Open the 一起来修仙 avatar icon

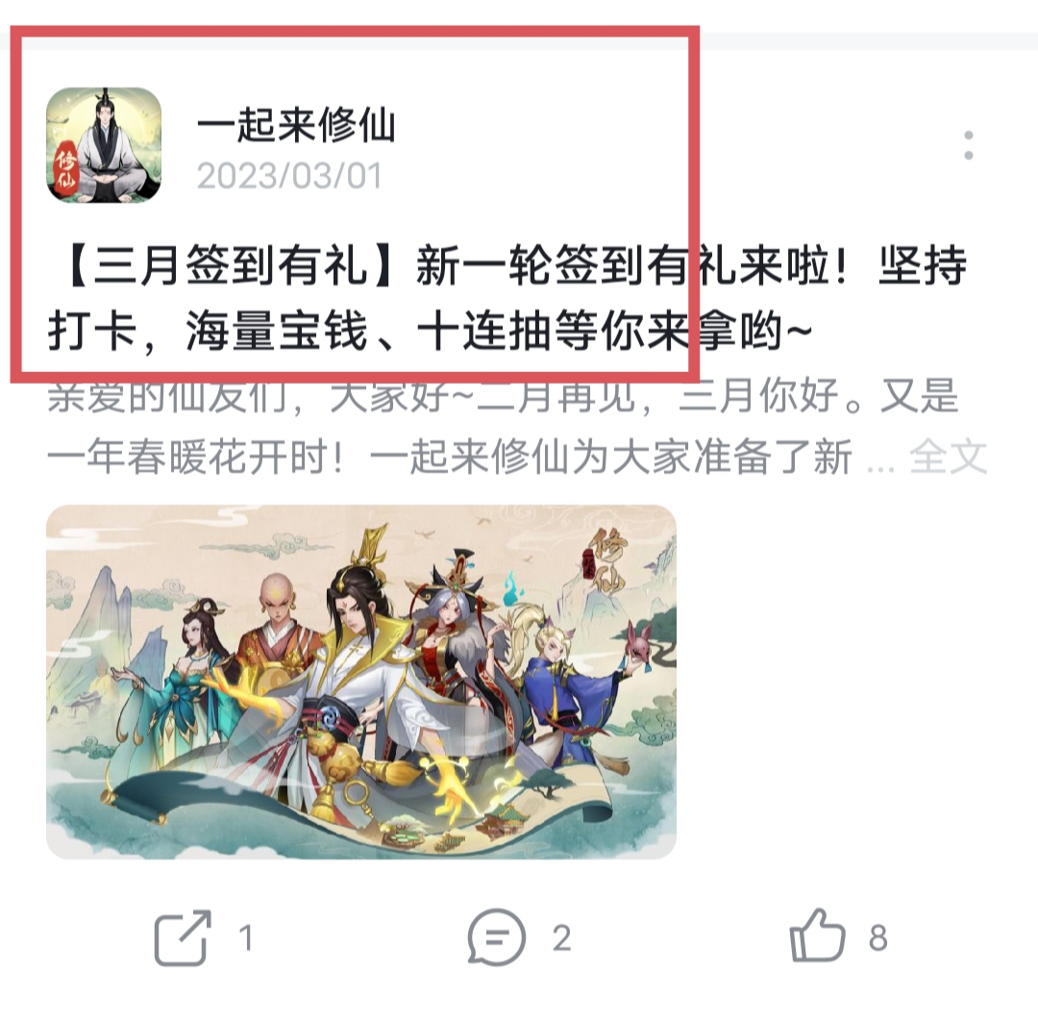tap(104, 145)
